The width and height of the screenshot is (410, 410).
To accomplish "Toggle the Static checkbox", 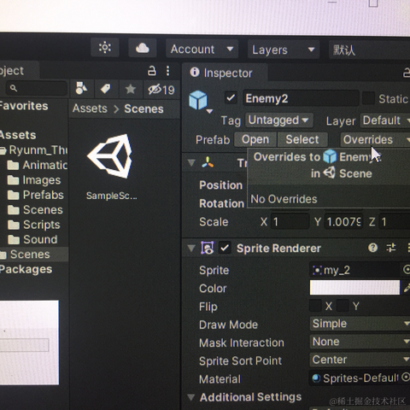I will point(368,98).
